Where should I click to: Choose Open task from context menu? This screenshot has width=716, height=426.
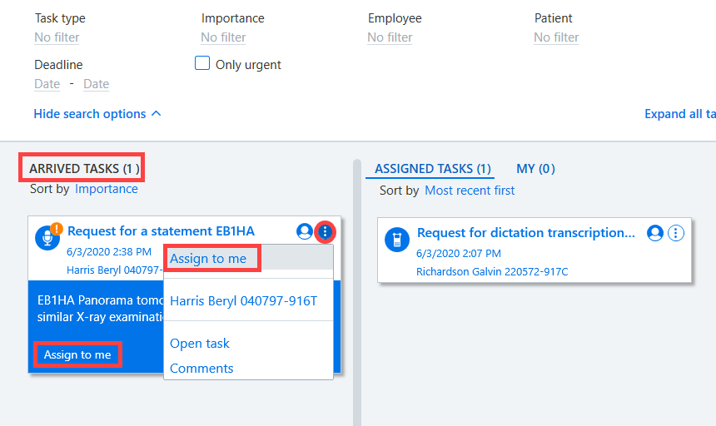click(200, 344)
